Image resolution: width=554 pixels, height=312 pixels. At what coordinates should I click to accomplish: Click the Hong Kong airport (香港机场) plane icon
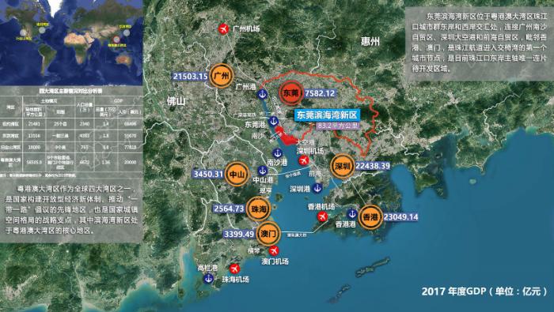[322, 216]
